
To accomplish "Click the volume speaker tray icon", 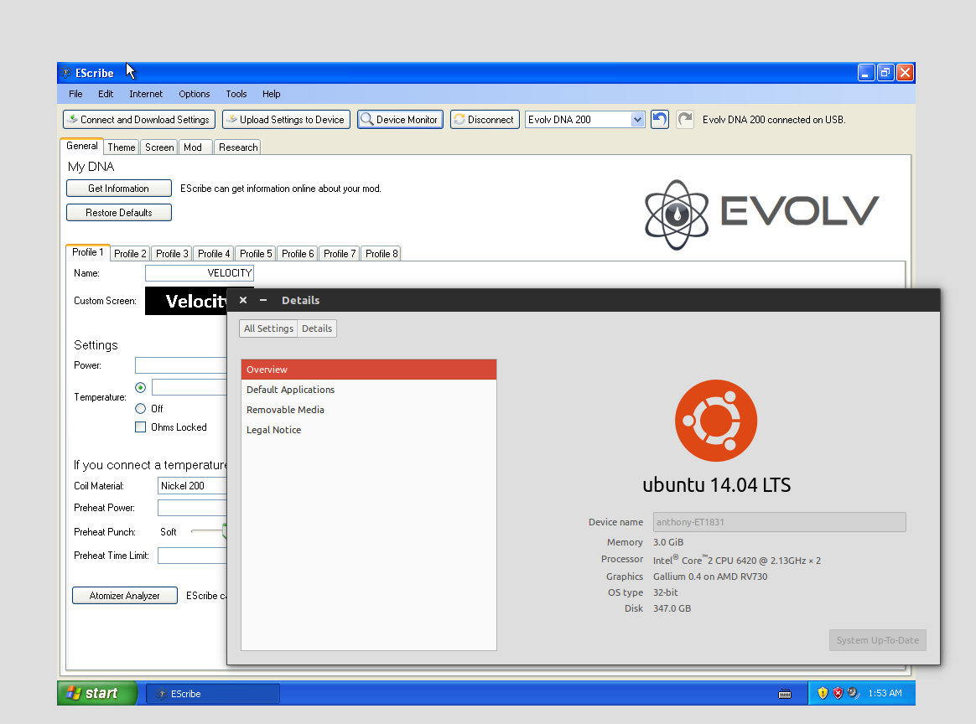I will 853,693.
